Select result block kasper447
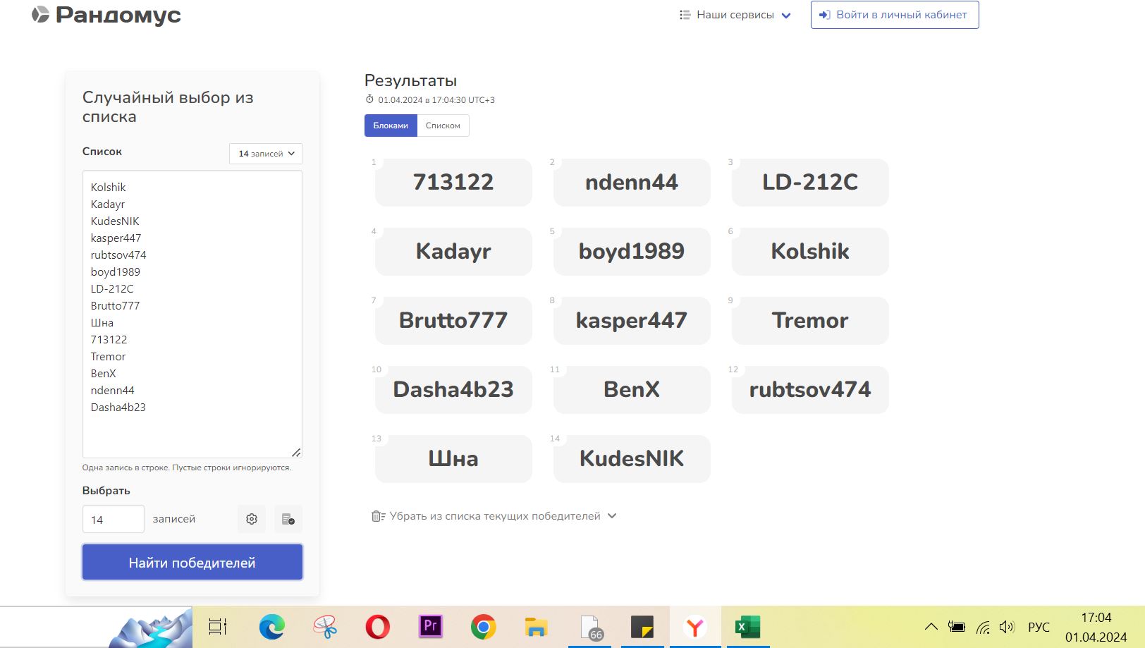Image resolution: width=1145 pixels, height=648 pixels. [632, 321]
